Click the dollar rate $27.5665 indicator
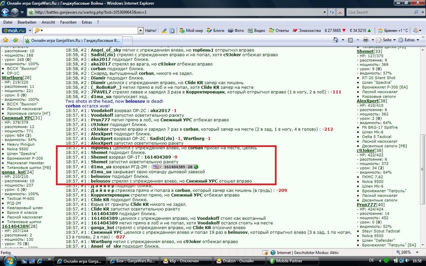The height and width of the screenshot is (266, 426). (335, 31)
